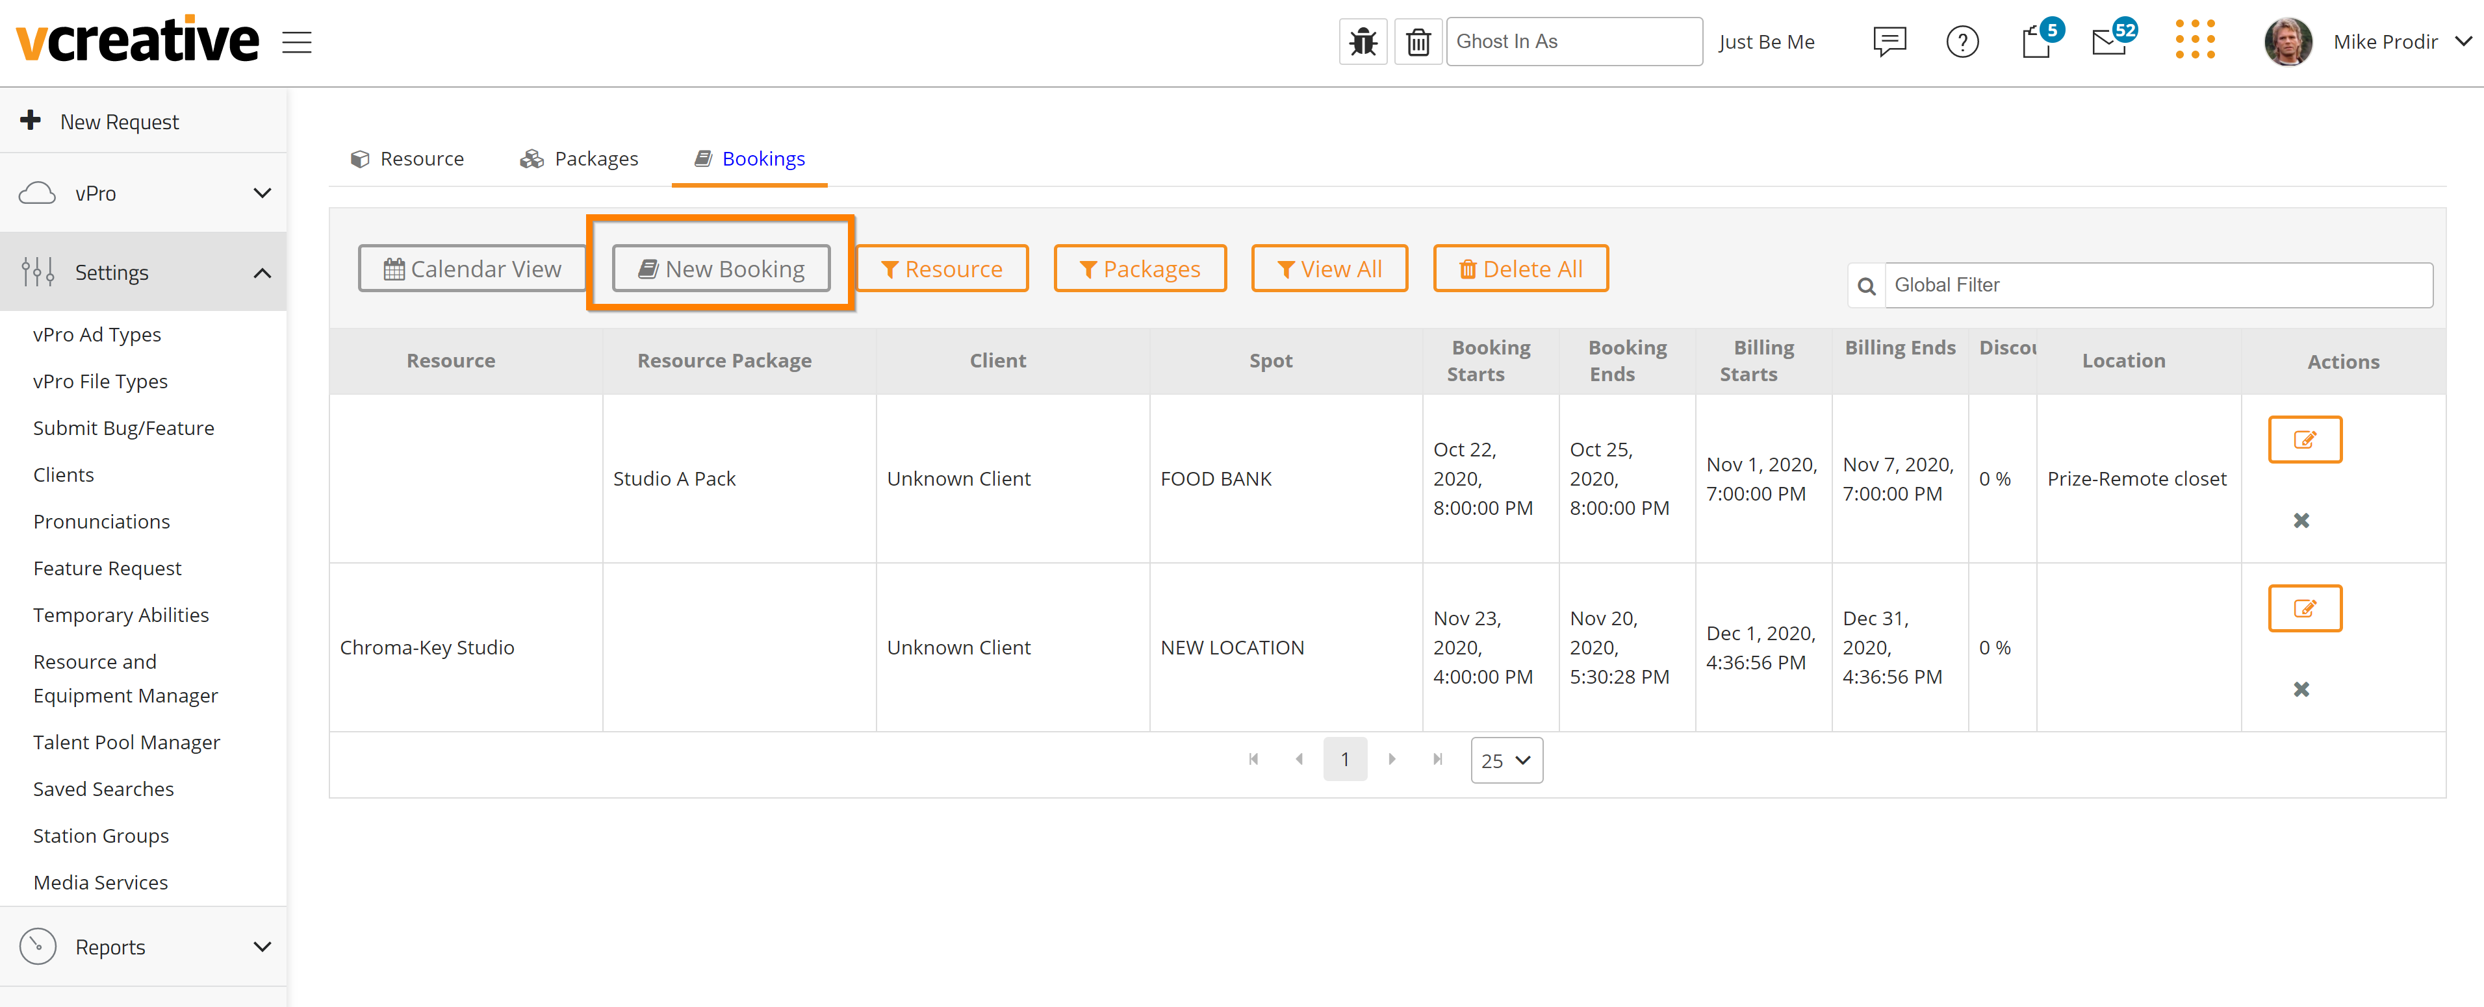Click the Chroma-Key Studio cell
This screenshot has width=2484, height=1007.
tap(466, 647)
